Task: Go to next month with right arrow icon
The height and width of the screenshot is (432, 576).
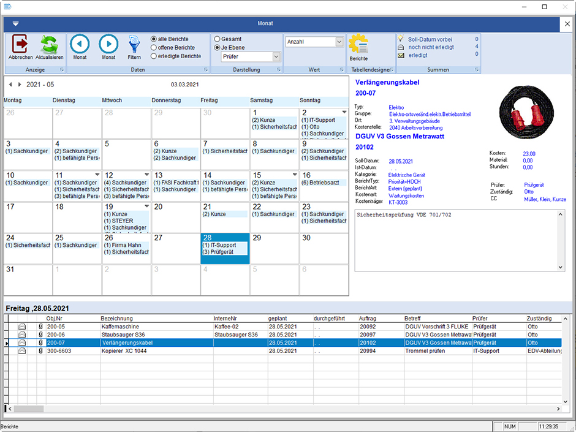Action: click(x=108, y=44)
